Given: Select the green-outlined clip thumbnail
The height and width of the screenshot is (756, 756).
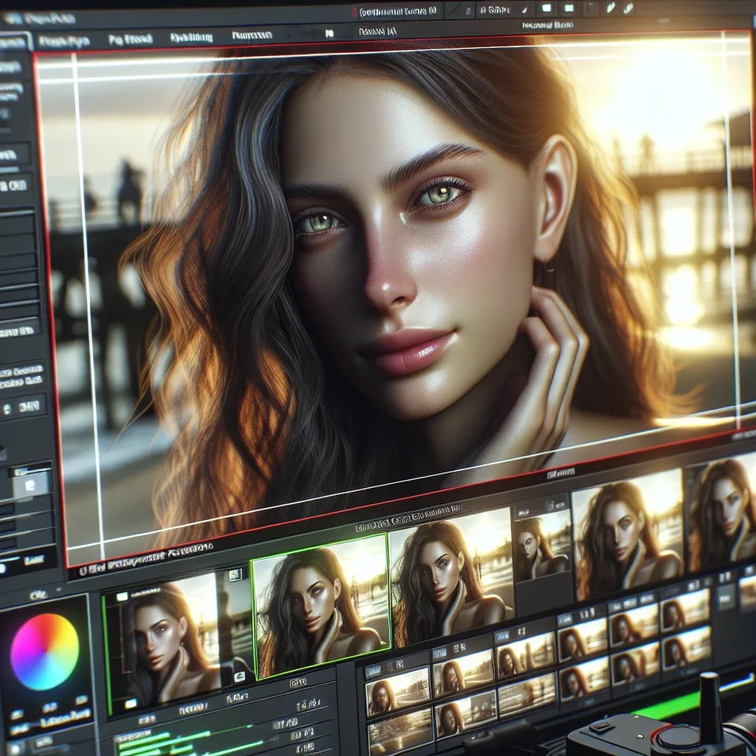Looking at the screenshot, I should tap(322, 607).
